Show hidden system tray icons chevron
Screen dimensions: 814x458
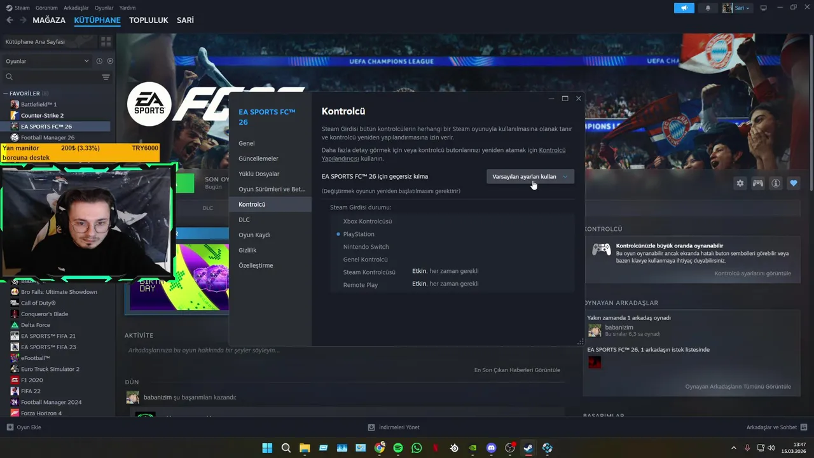point(733,448)
